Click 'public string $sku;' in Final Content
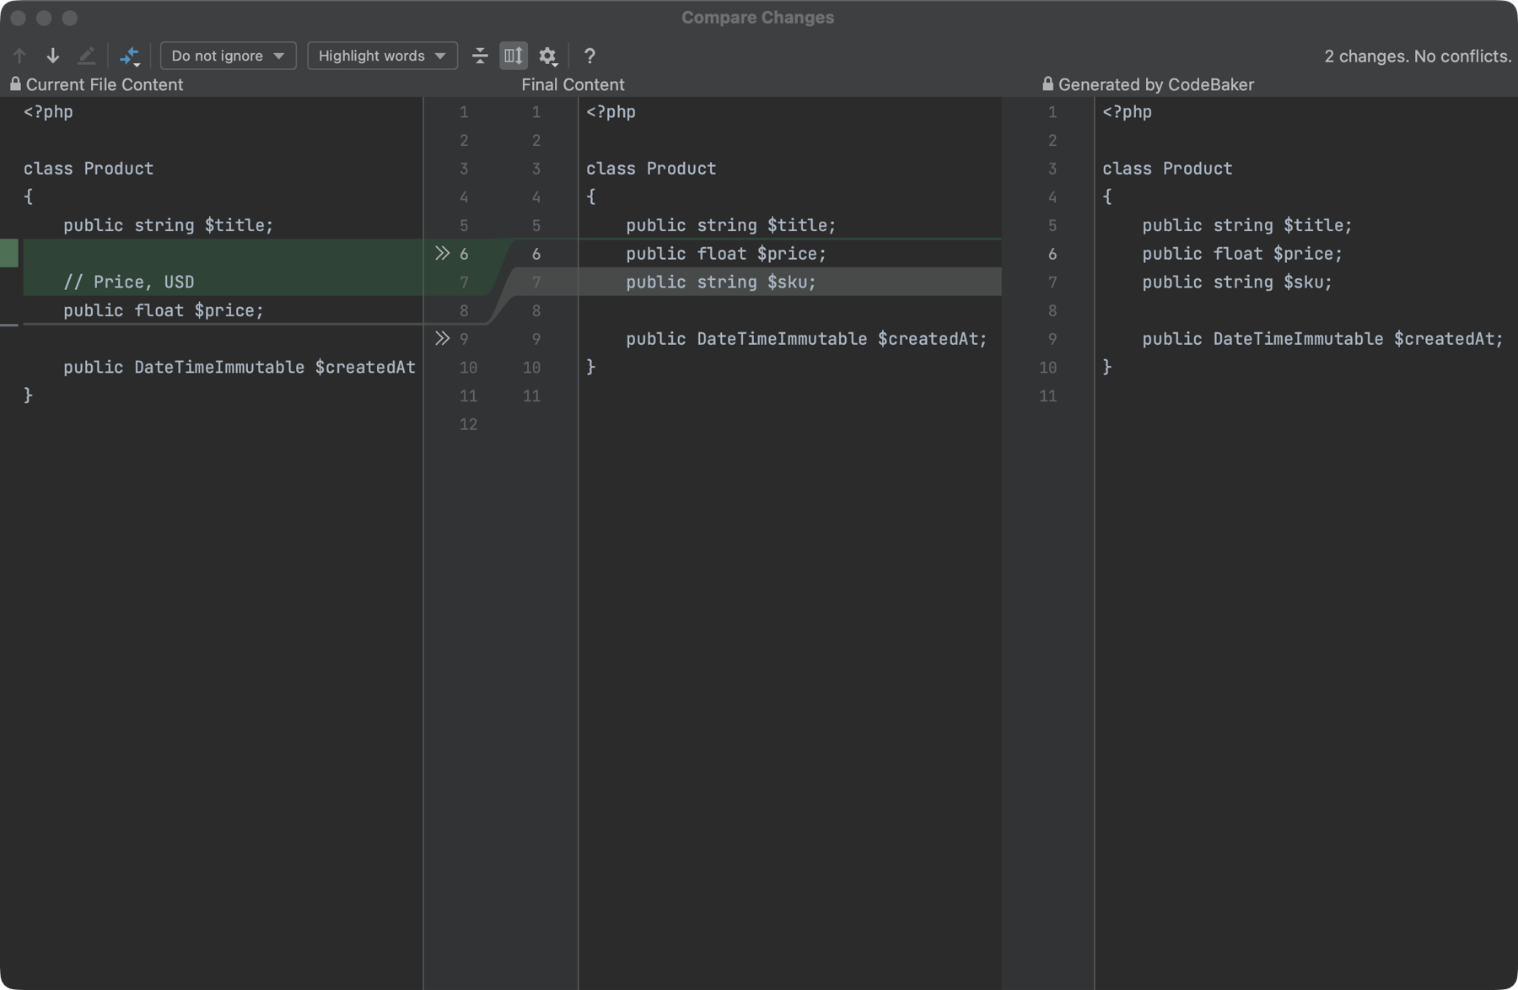The height and width of the screenshot is (990, 1518). point(721,282)
